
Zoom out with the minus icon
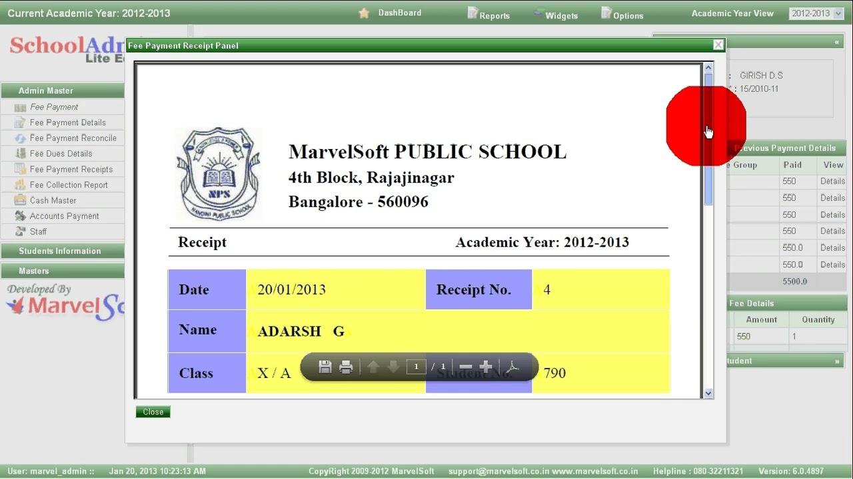coord(466,367)
